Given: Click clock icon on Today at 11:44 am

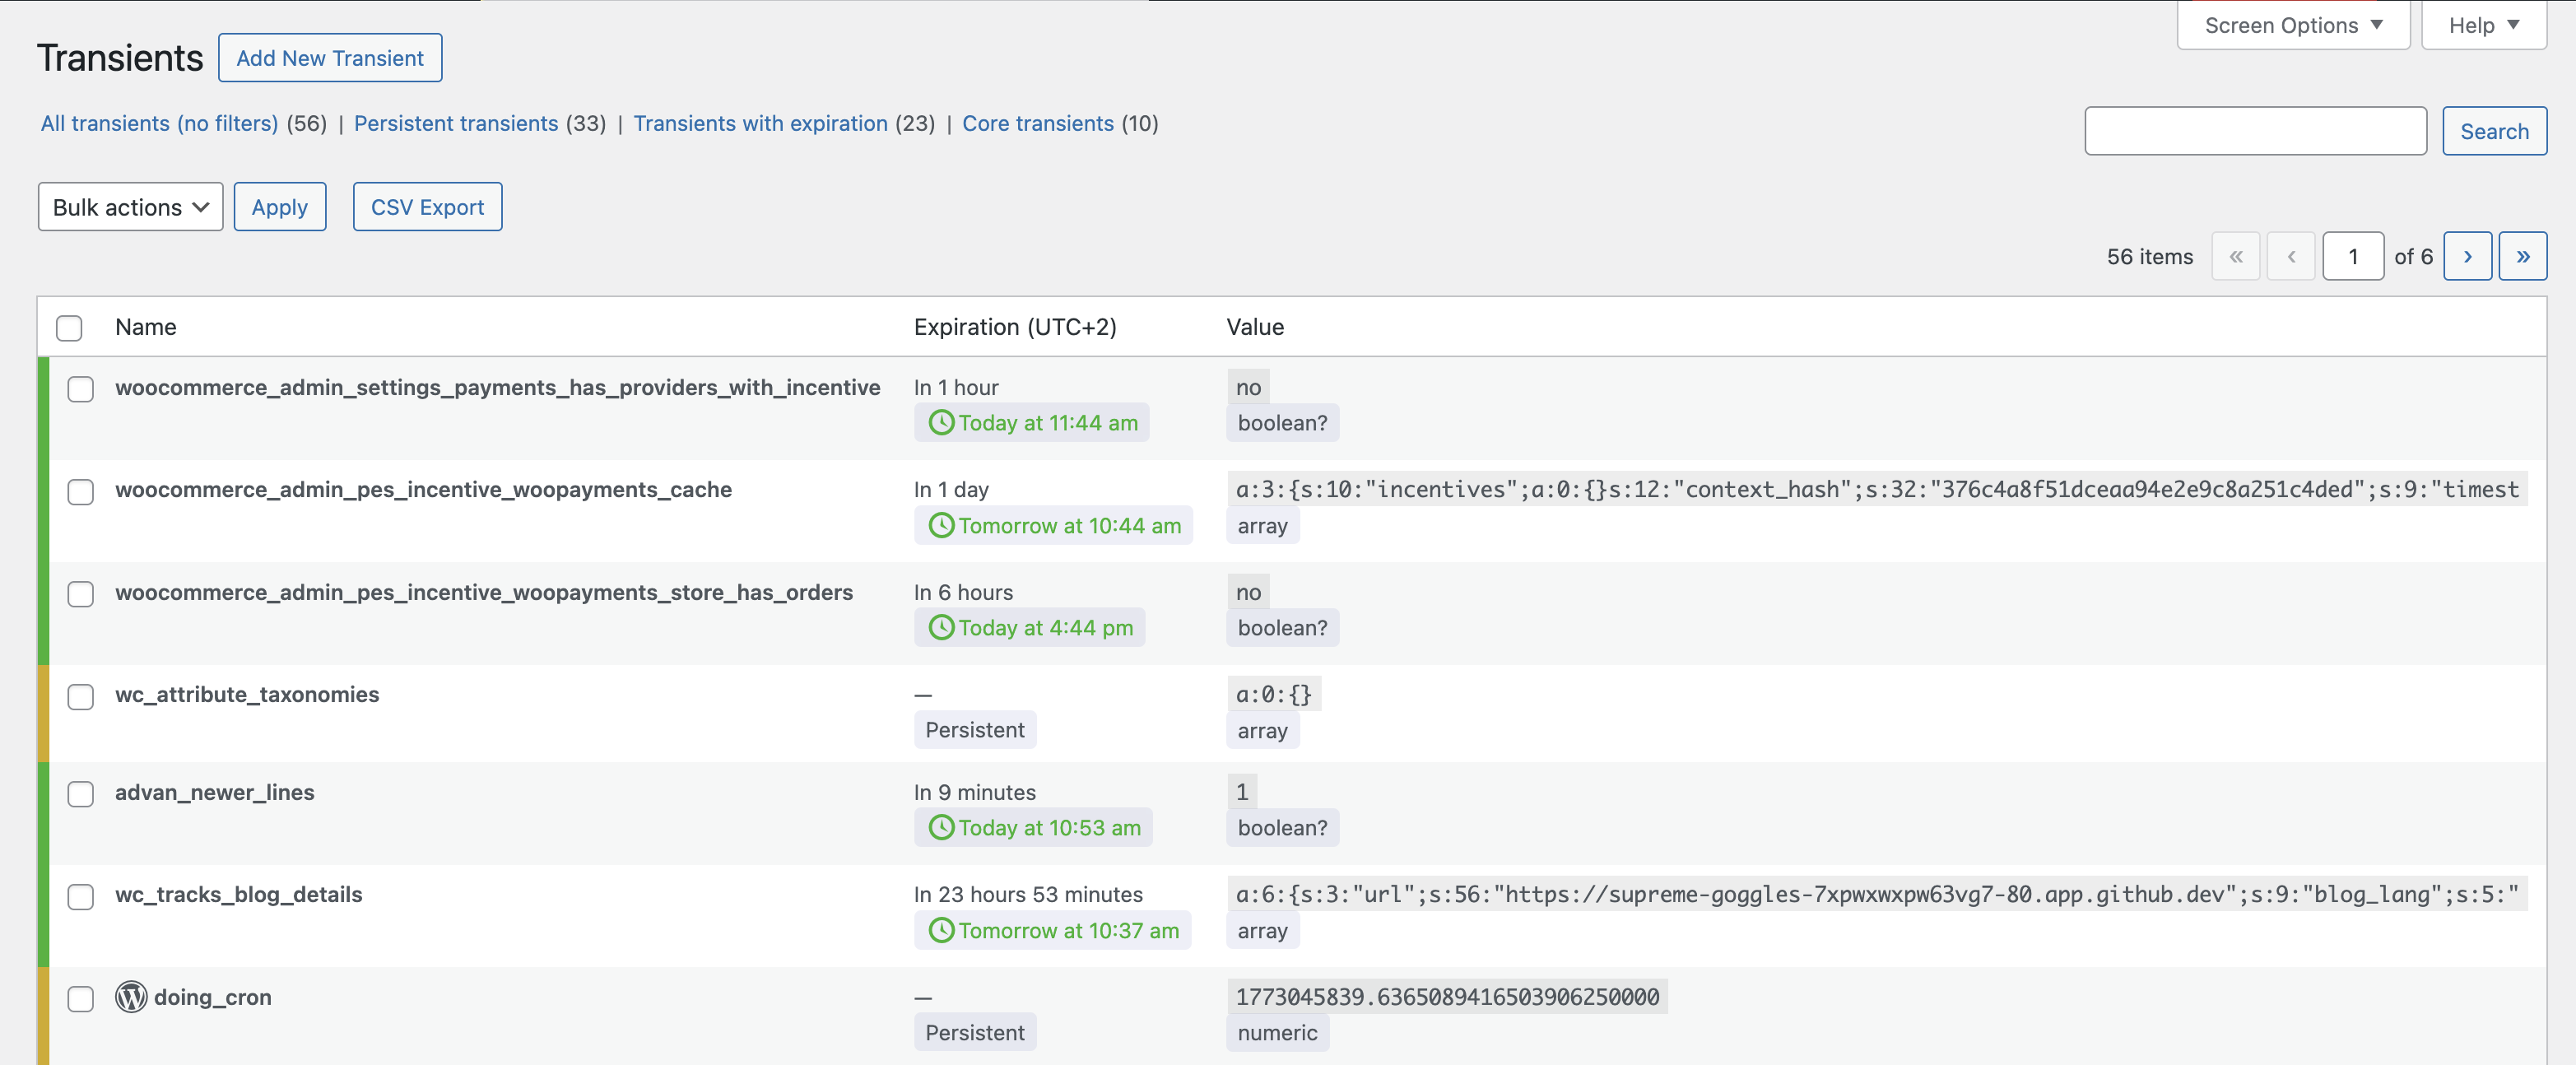Looking at the screenshot, I should 941,422.
